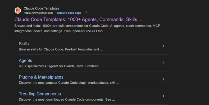Click snippet 'Discover the most downloaded Claude Code components'
Viewport: 209px width, 105px height.
(x=67, y=99)
